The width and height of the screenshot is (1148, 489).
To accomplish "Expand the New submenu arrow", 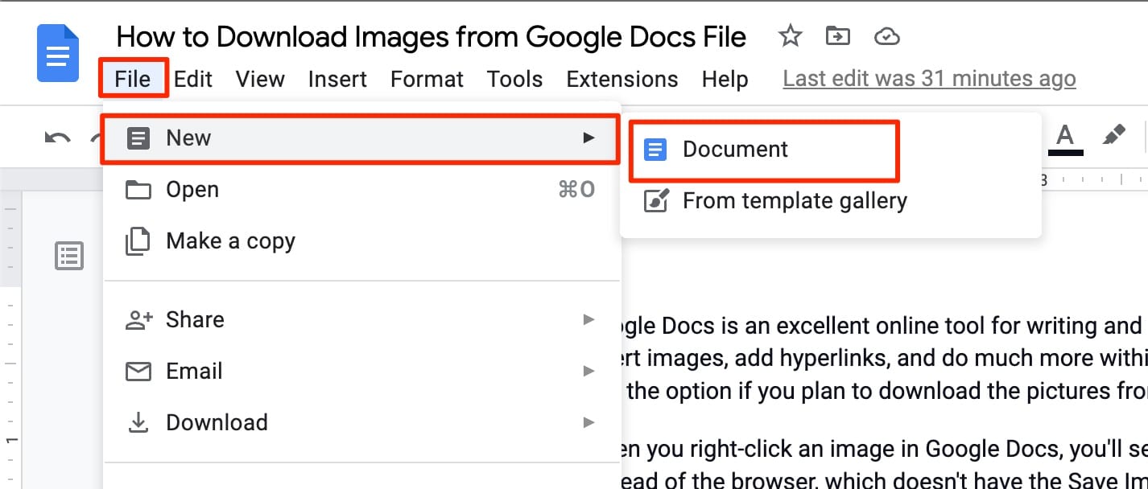I will pos(588,138).
